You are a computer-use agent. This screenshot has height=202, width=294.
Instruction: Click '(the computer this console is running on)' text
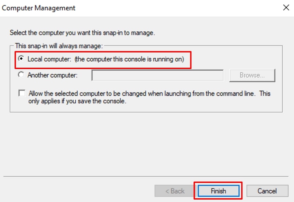point(129,59)
